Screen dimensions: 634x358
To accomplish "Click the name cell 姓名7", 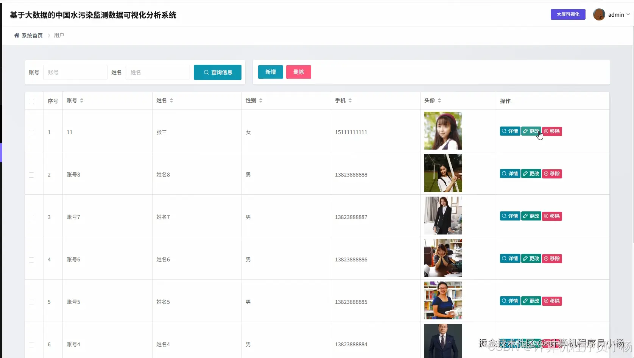I will click(x=163, y=217).
